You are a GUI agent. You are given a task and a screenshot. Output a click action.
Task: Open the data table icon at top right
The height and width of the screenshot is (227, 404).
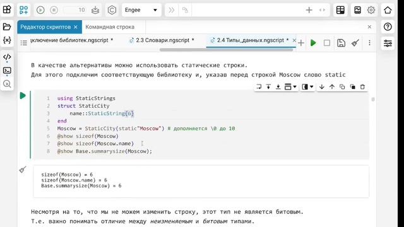[340, 10]
